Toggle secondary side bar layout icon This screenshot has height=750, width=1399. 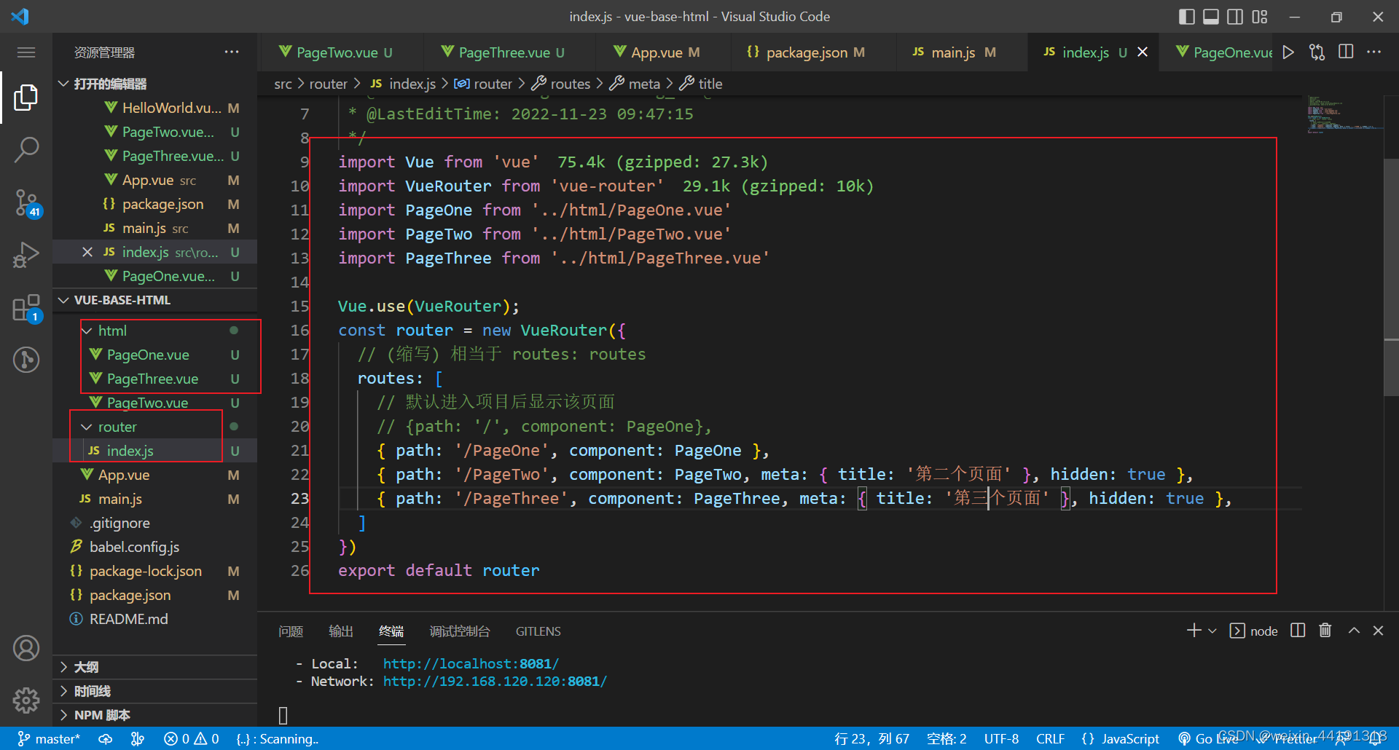click(x=1235, y=17)
